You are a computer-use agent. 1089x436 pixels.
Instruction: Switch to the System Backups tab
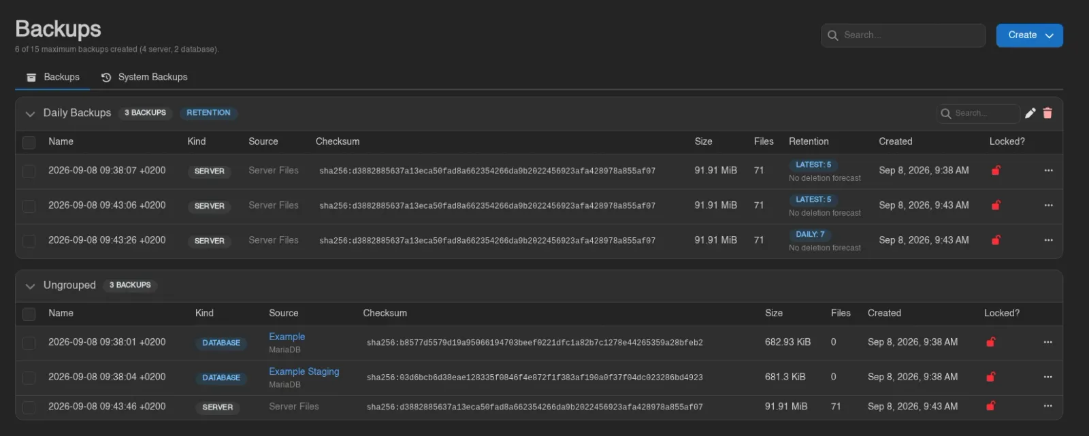[144, 78]
